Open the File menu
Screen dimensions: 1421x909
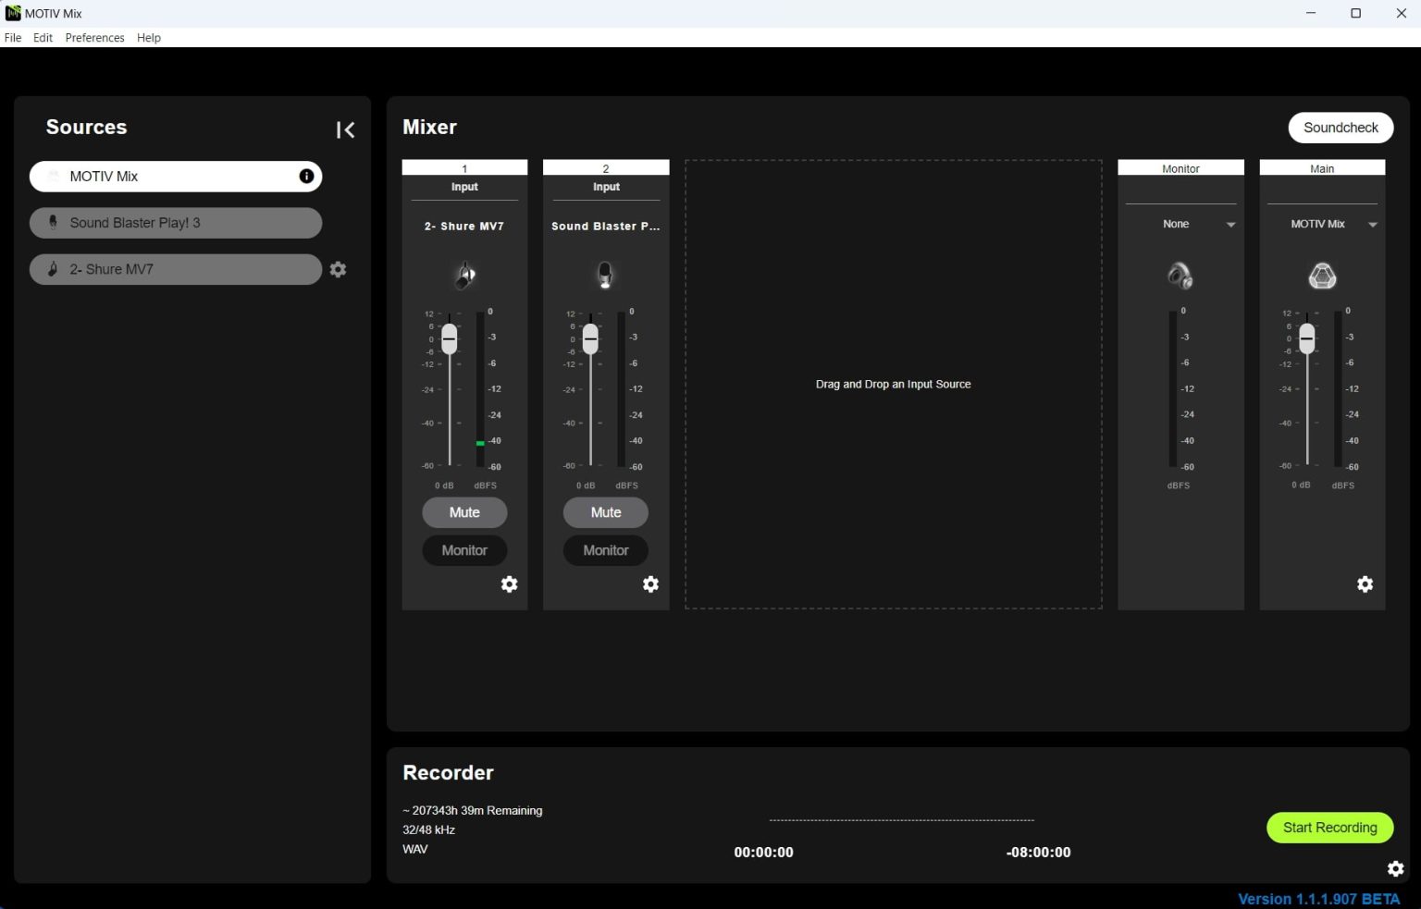[x=13, y=37]
